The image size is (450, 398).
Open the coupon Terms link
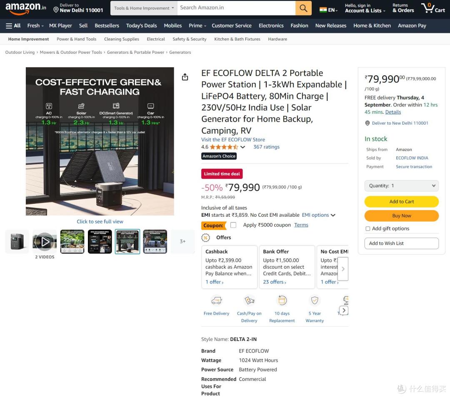(x=301, y=225)
